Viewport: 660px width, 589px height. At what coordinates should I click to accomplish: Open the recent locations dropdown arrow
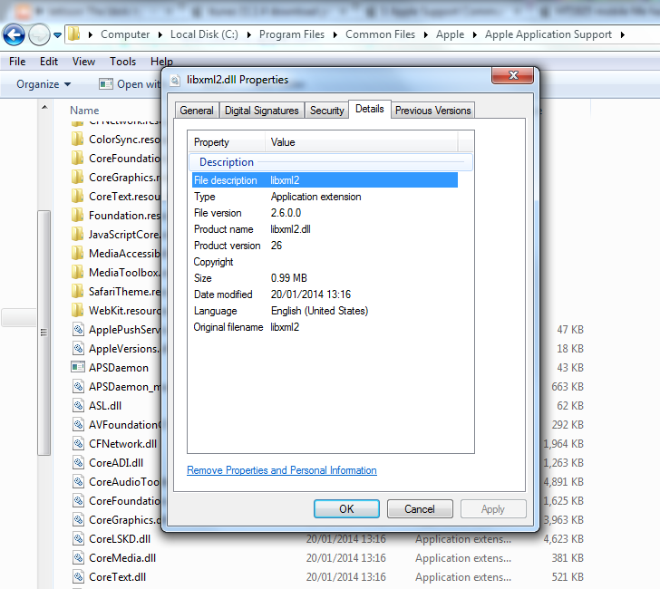coord(58,35)
